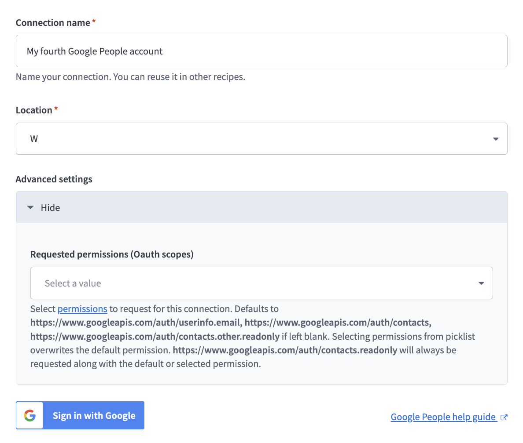
Task: Click the contacts.readonly scope text
Action: [x=285, y=350]
